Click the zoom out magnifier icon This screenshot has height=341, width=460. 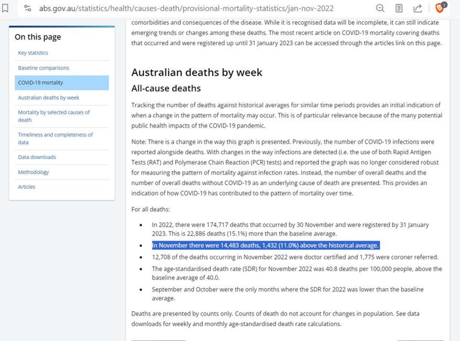[x=380, y=8]
